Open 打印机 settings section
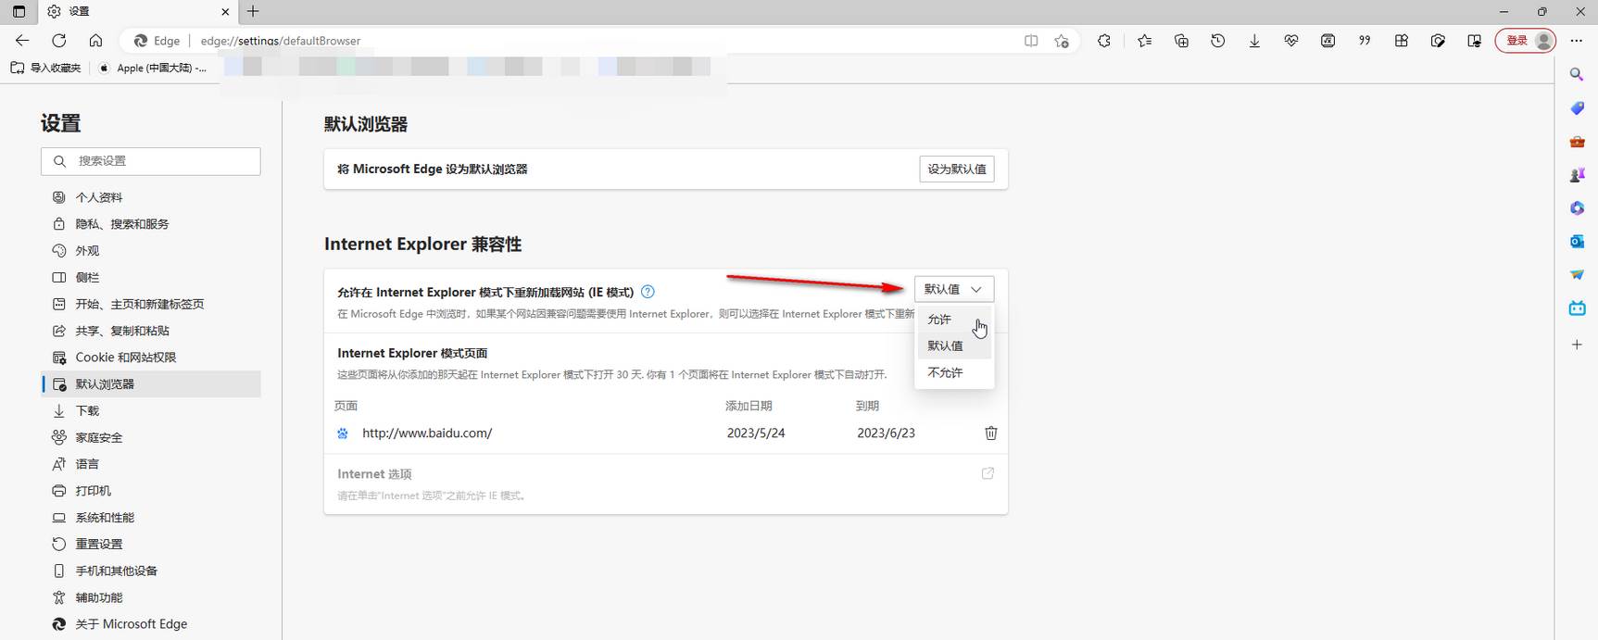The width and height of the screenshot is (1598, 640). [x=152, y=491]
